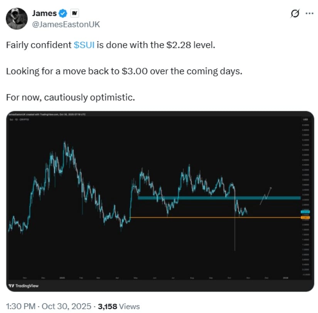
Task: Open the $SUI cashtag link
Action: pos(84,45)
